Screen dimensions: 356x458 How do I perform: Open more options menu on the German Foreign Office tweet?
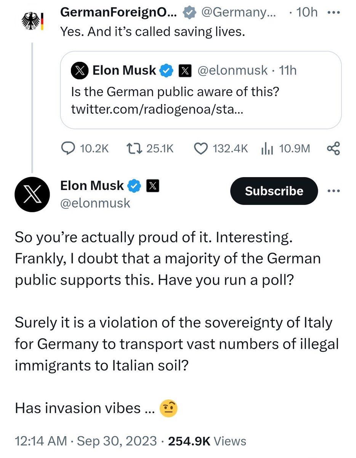tap(333, 12)
